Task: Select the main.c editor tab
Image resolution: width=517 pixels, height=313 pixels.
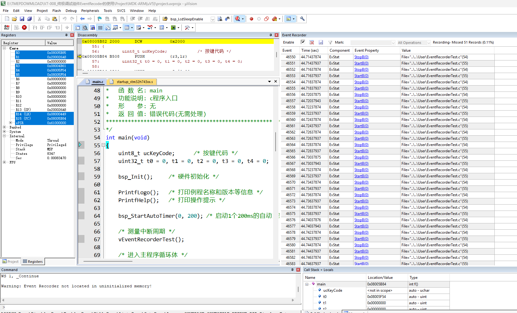Action: (95, 82)
